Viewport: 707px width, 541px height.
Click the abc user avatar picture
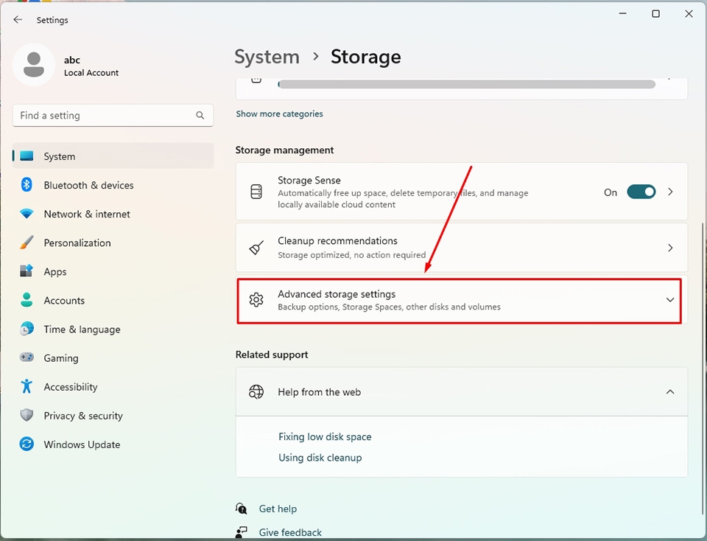[34, 65]
